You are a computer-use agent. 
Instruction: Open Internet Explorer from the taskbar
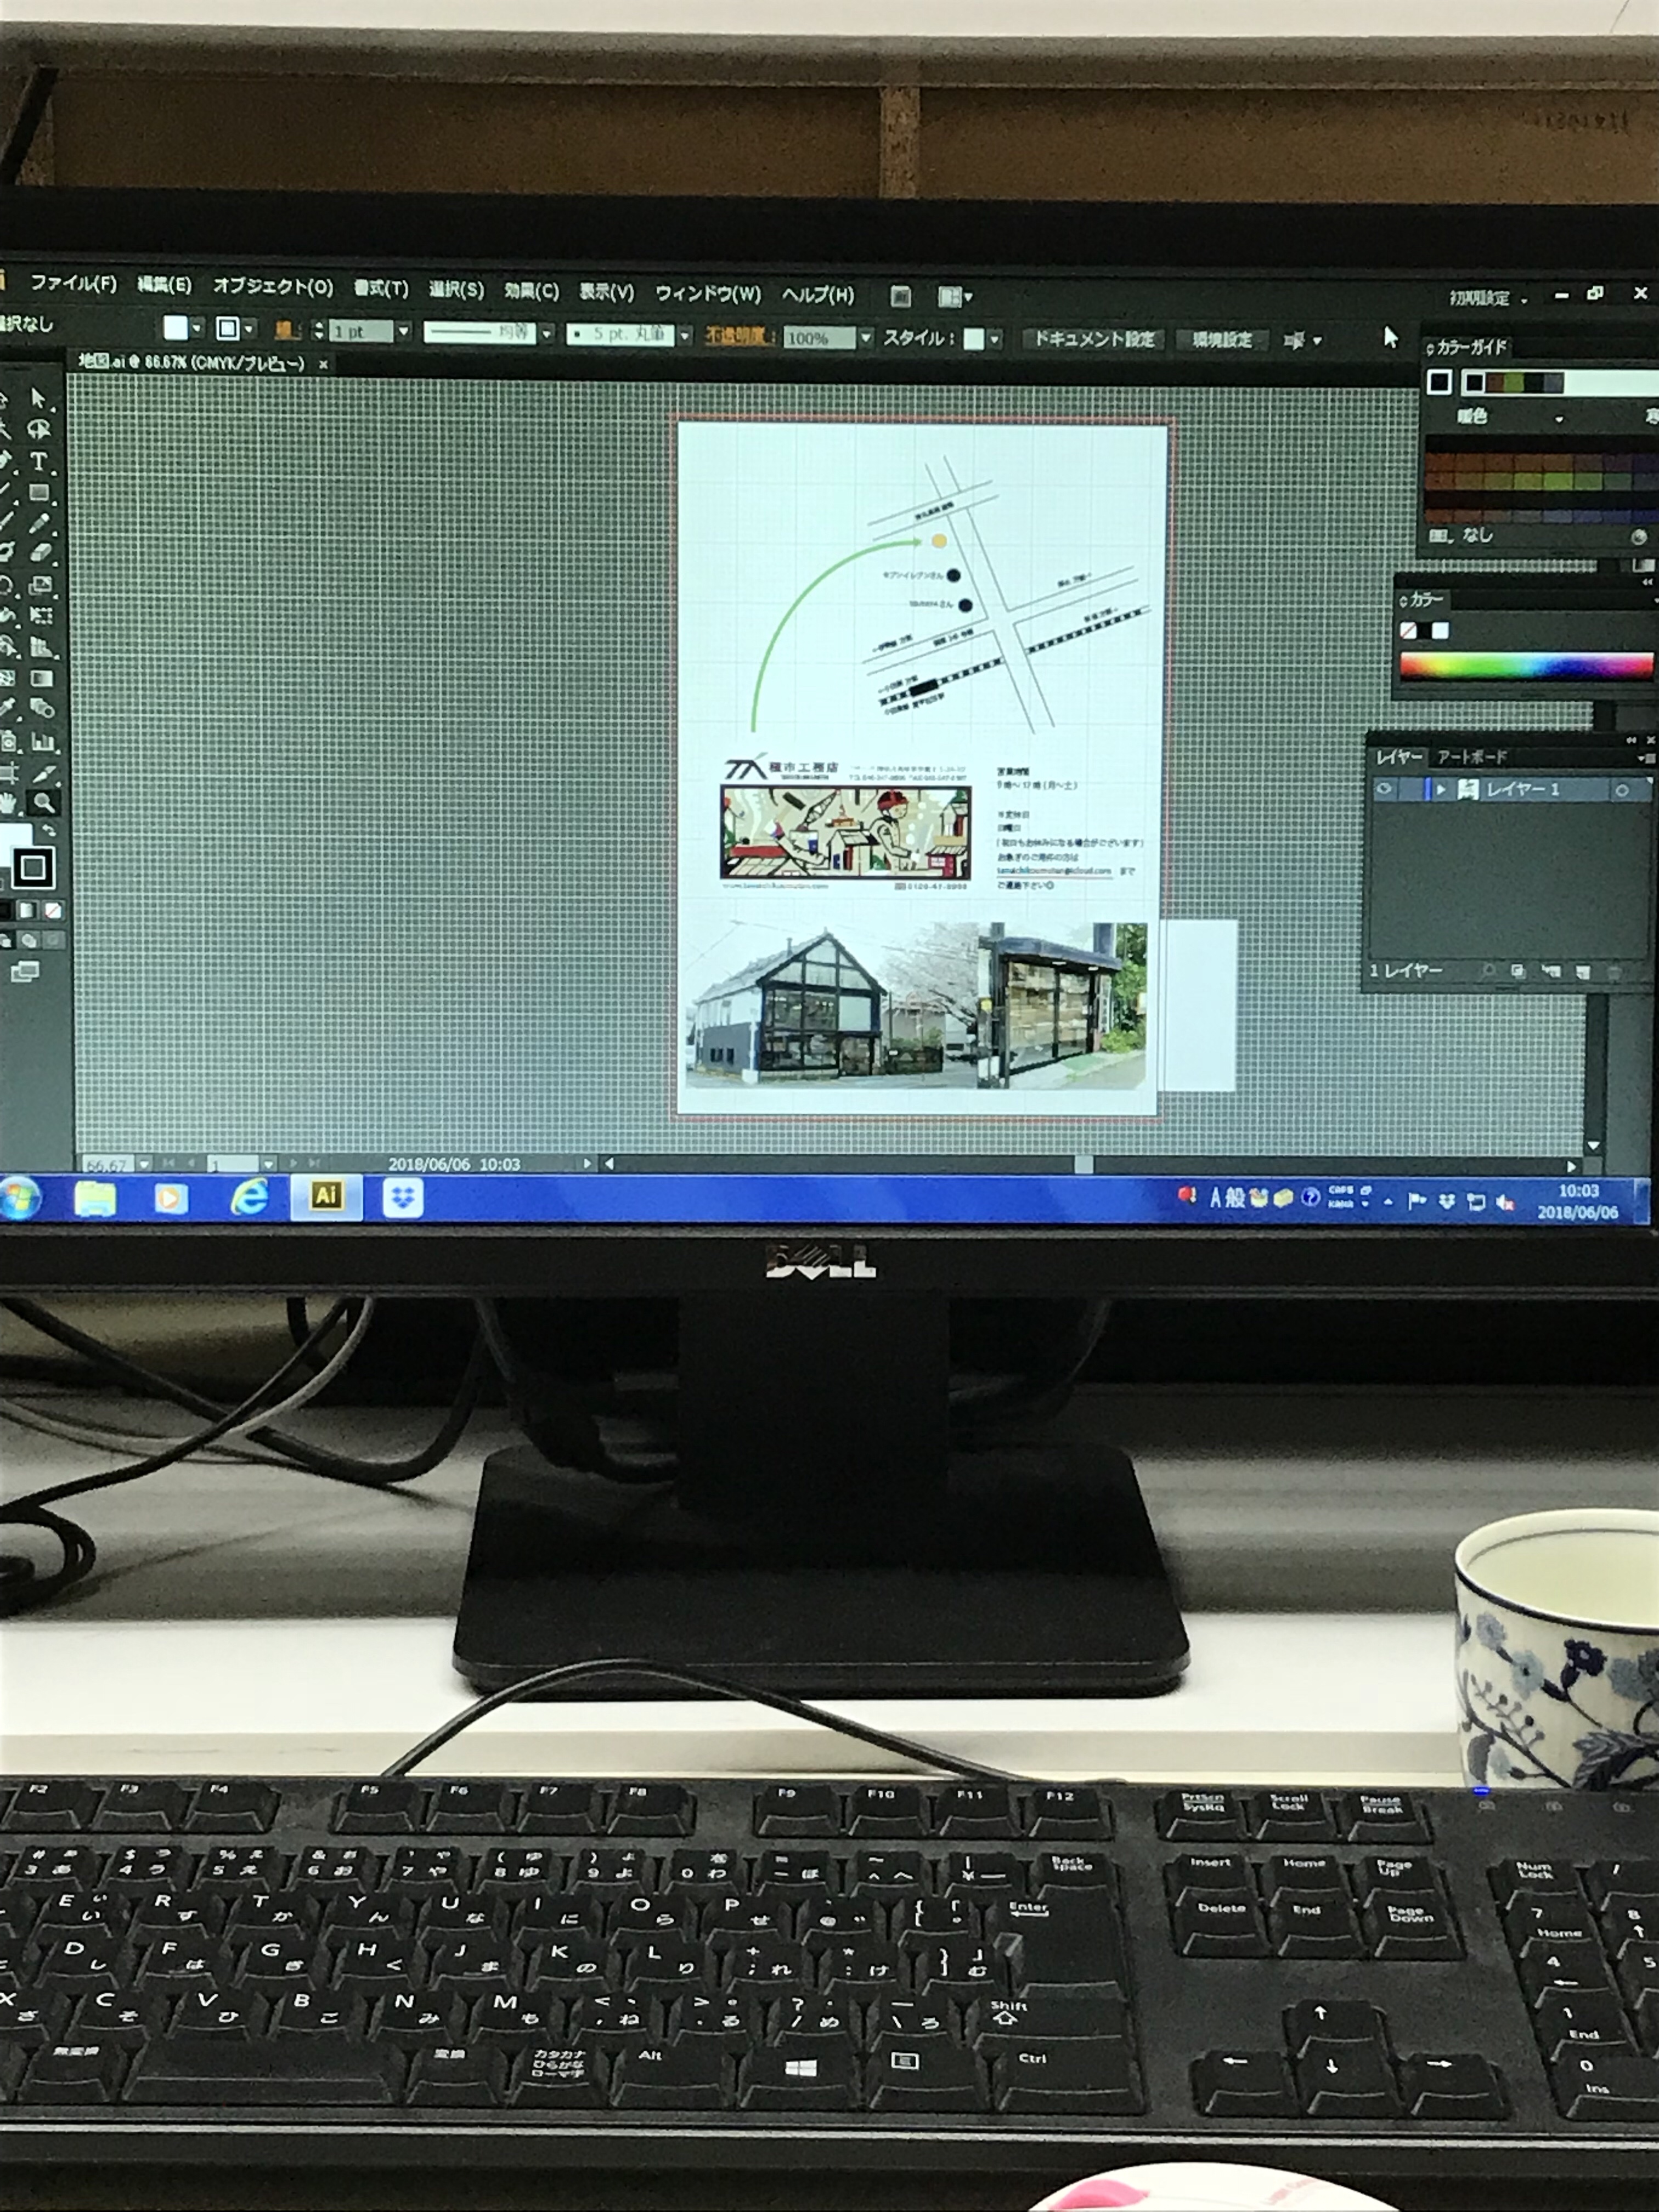249,1197
